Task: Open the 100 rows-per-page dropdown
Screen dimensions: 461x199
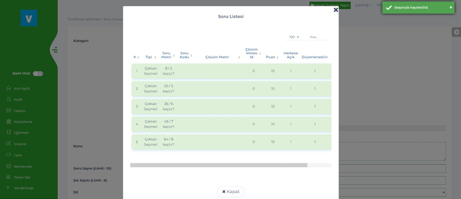Action: click(x=294, y=37)
